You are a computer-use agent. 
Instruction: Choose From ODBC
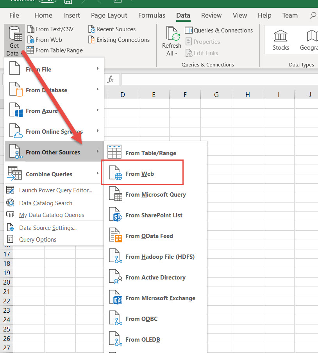155,319
